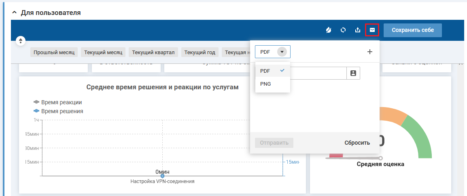Viewport: 467px width, 196px height.
Task: Click the 'Сохранить себе' button
Action: (412, 30)
